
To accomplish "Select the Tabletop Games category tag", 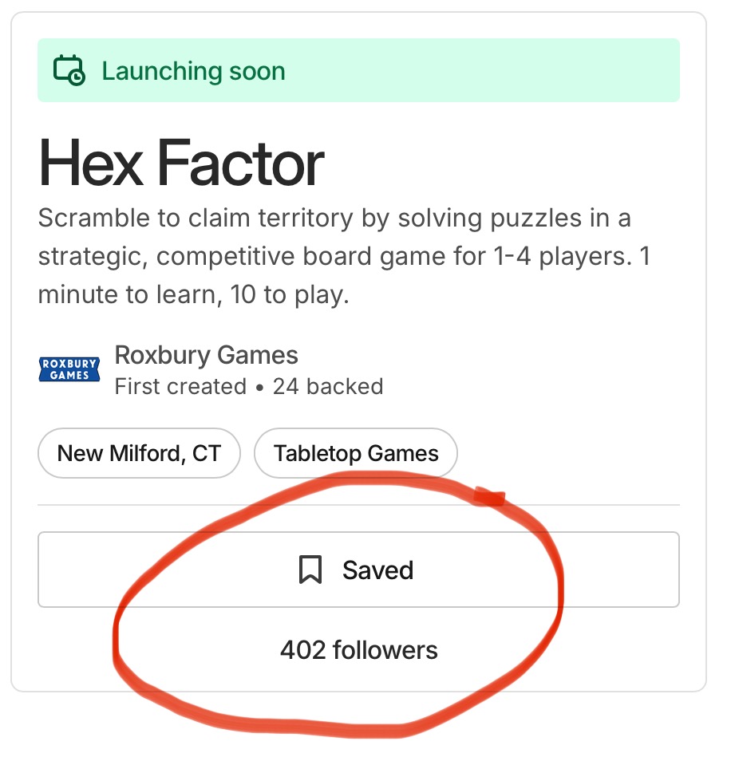I will pos(356,454).
